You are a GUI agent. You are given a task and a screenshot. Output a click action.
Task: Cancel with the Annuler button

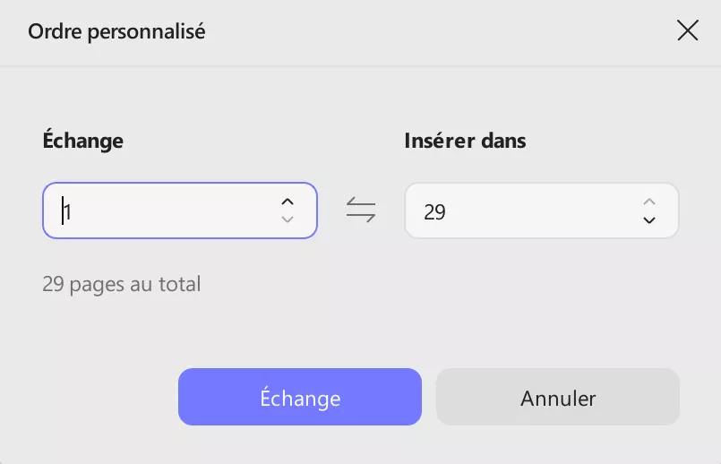click(x=558, y=398)
